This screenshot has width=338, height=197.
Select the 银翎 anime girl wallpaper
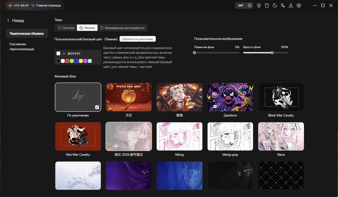(x=180, y=97)
